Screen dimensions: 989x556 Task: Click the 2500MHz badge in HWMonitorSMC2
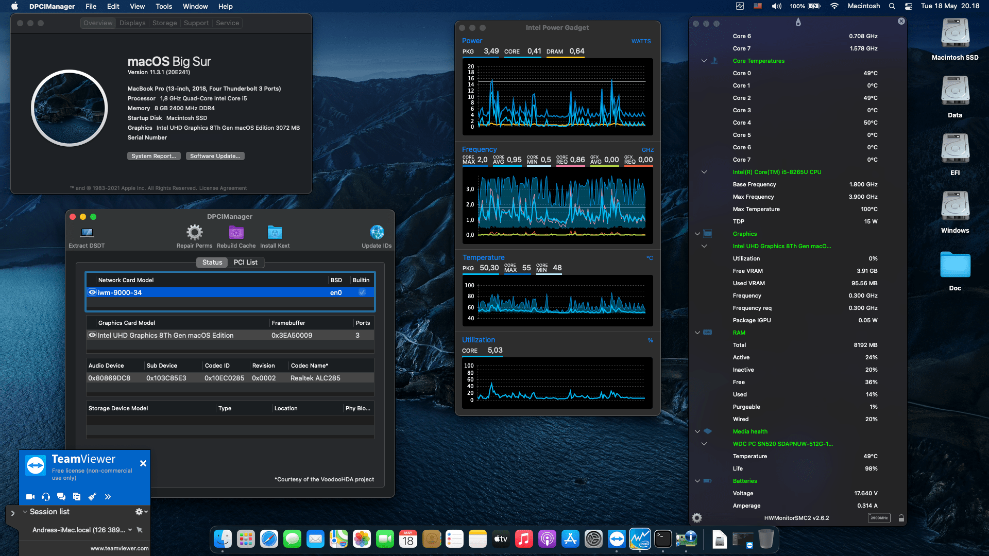coord(879,518)
